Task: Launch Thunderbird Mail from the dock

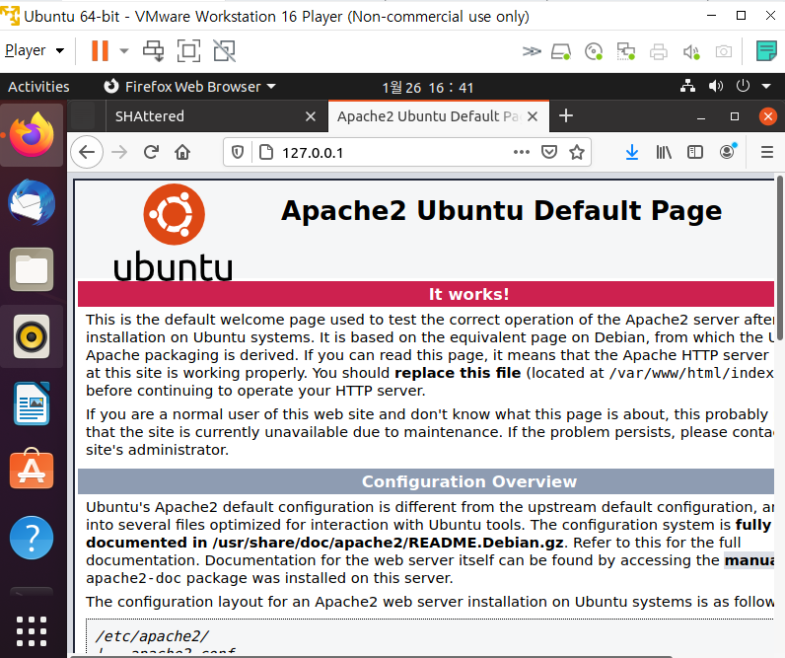Action: pyautogui.click(x=32, y=203)
